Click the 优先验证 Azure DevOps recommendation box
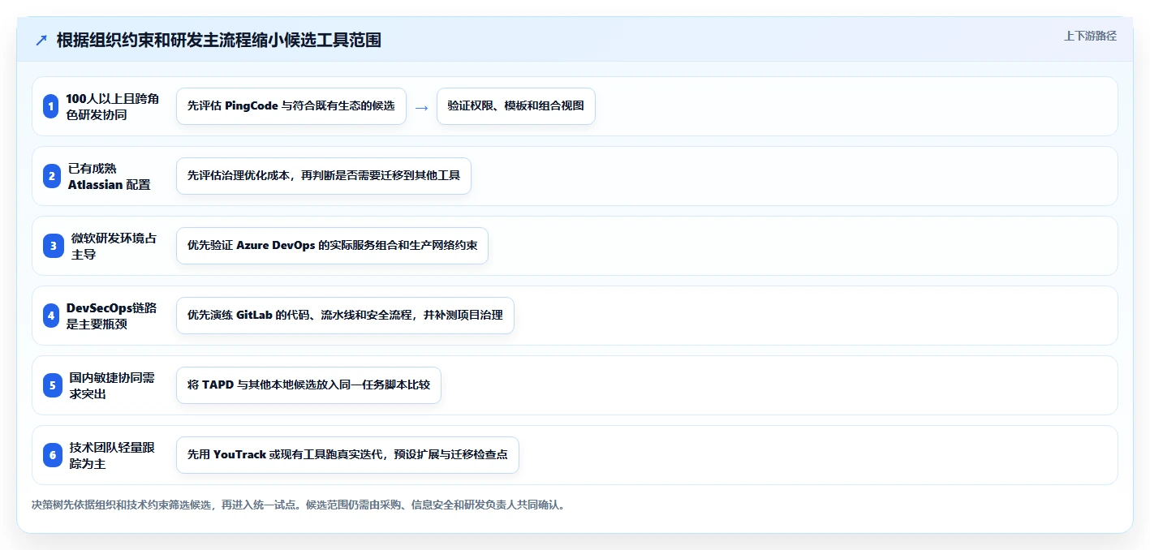1150x550 pixels. (x=332, y=246)
